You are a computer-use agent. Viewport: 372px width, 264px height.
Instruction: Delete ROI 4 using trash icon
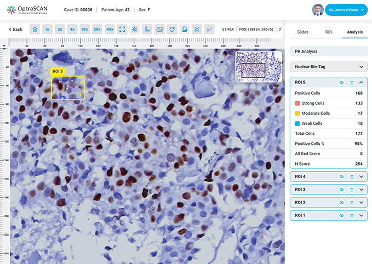click(352, 177)
